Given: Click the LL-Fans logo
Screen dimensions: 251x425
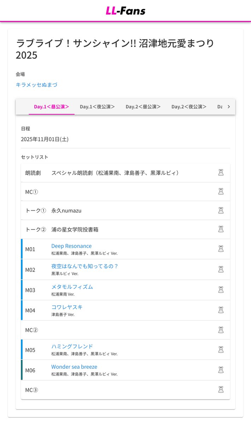Looking at the screenshot, I should pos(125,11).
